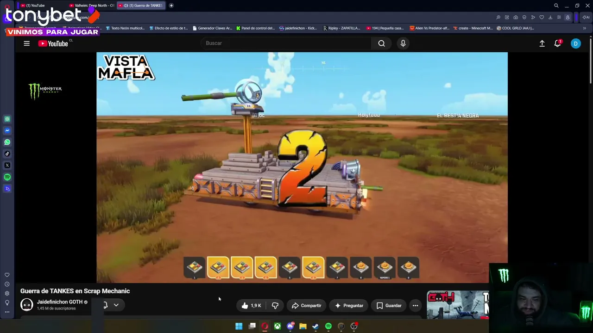Viewport: 593px width, 333px height.
Task: Open X (Twitter) in the Opera sidebar
Action: click(7, 166)
